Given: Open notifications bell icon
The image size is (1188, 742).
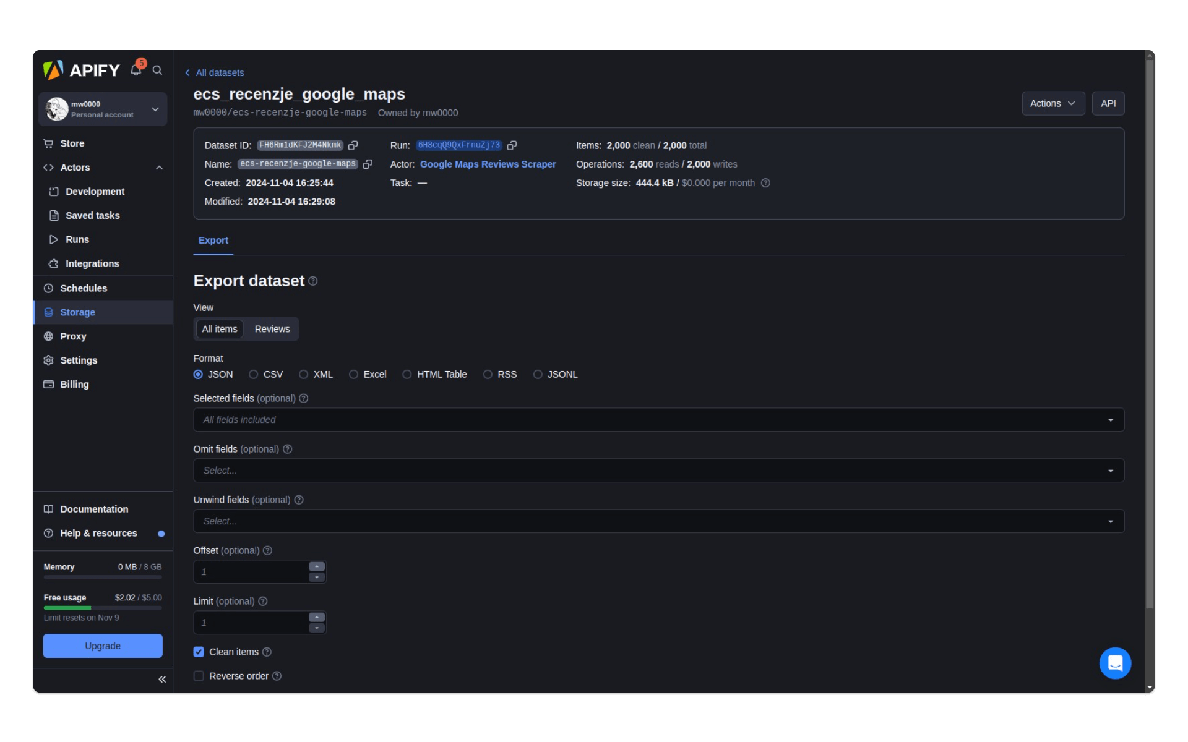Looking at the screenshot, I should pyautogui.click(x=136, y=70).
